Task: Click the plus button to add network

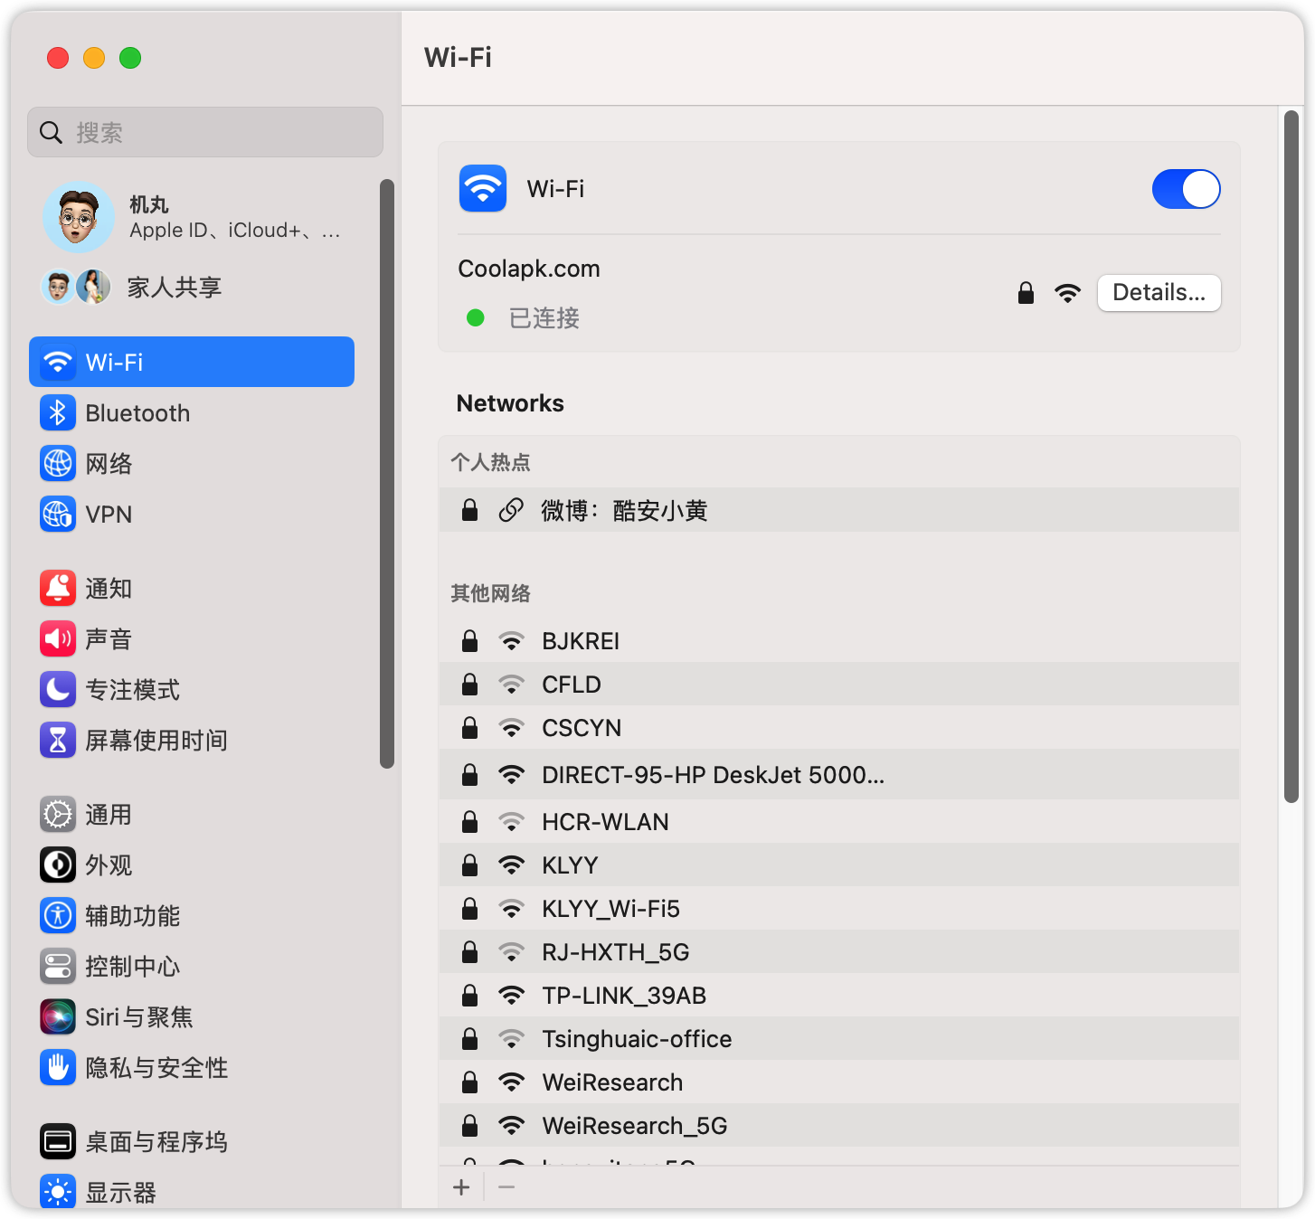Action: 461,1187
